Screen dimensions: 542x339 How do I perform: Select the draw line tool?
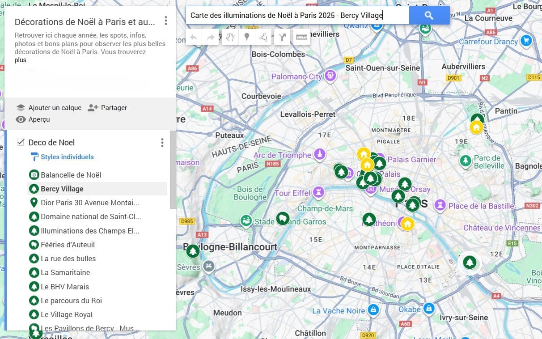coord(263,37)
